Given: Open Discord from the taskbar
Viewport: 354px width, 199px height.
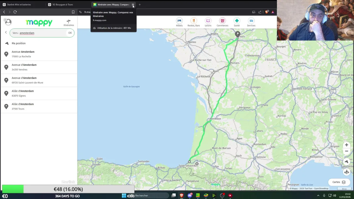Looking at the screenshot, I should click(x=190, y=195).
